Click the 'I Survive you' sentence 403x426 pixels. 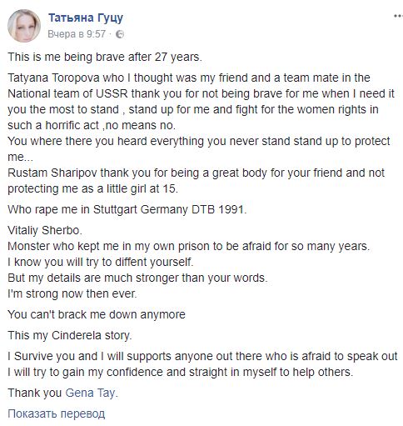click(x=202, y=356)
